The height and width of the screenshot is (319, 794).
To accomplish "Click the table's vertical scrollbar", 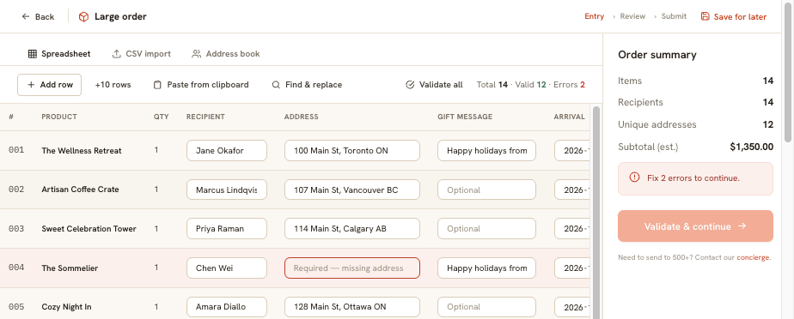I will click(x=596, y=213).
